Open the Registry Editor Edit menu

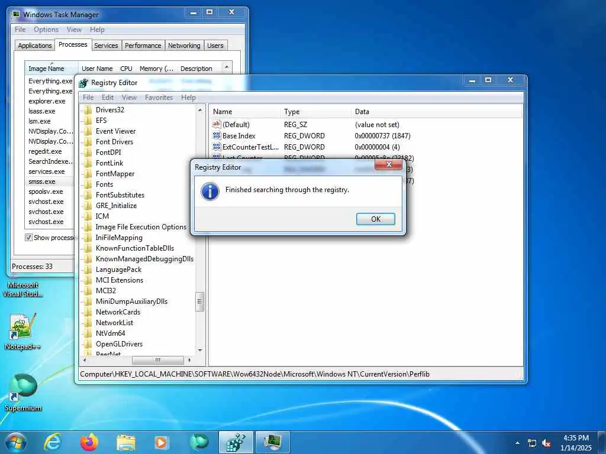(108, 98)
